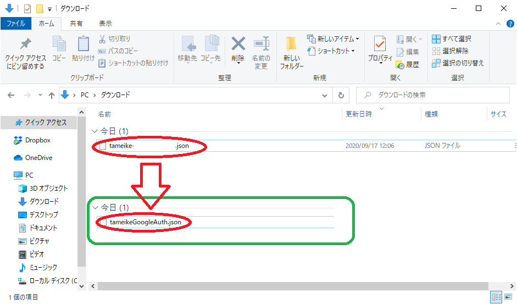Refresh the Downloads folder view

click(x=341, y=95)
